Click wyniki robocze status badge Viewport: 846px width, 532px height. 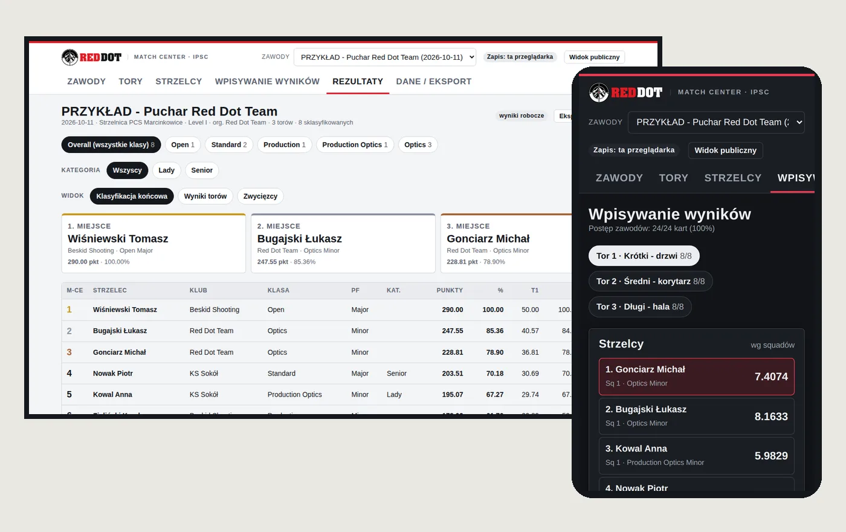[521, 115]
